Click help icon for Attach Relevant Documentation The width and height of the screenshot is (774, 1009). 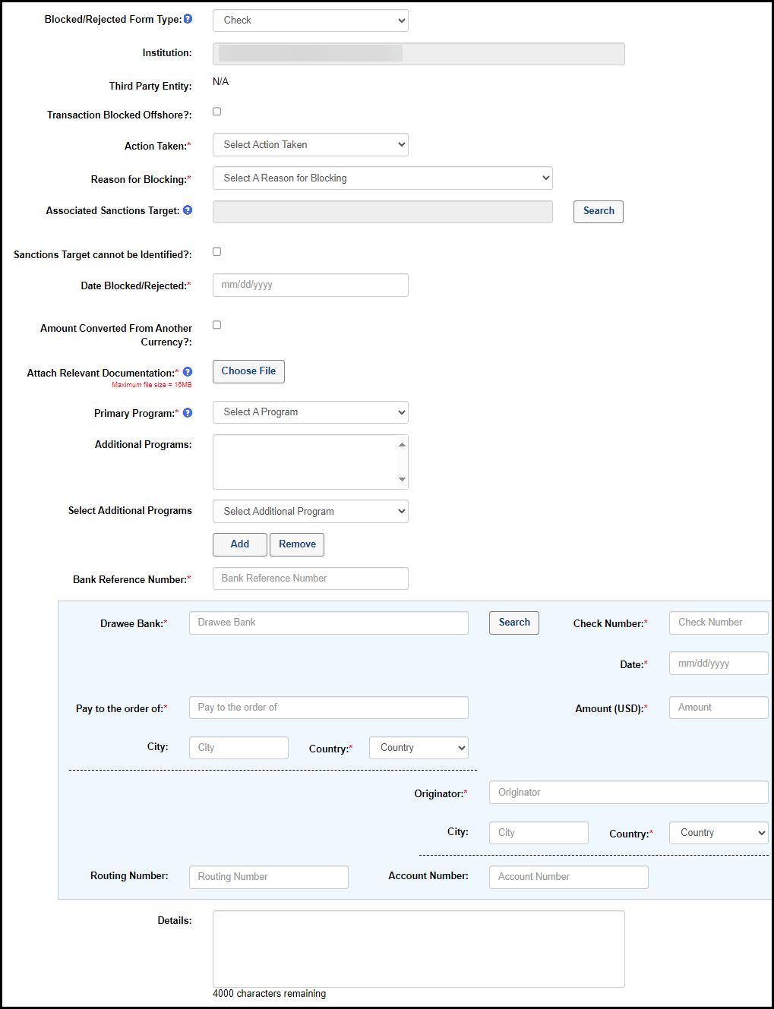pyautogui.click(x=188, y=372)
